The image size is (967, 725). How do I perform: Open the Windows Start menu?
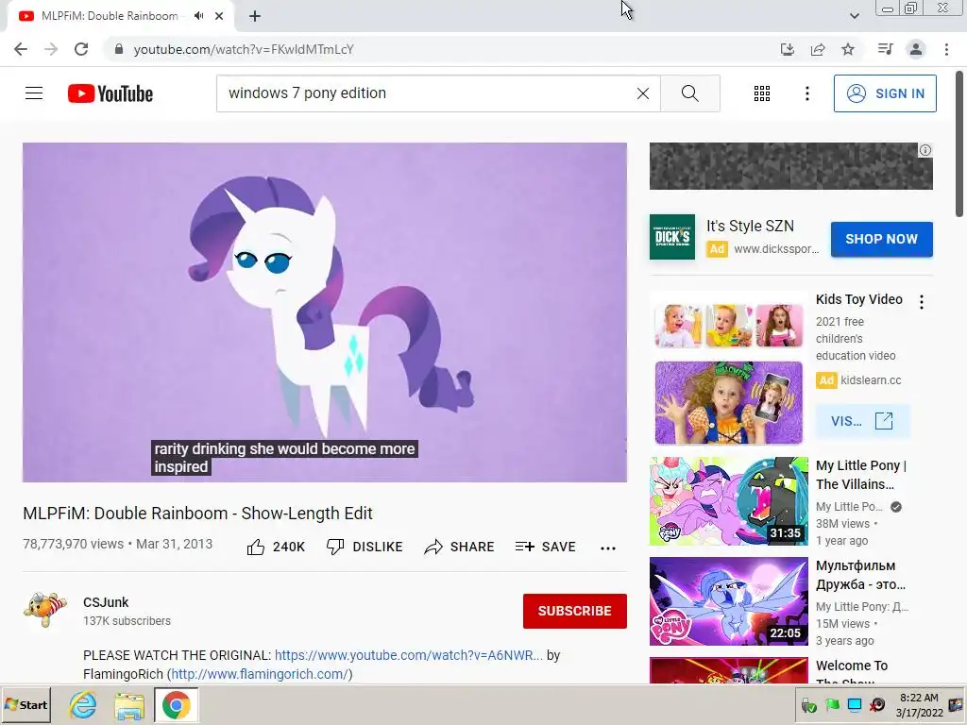(x=25, y=704)
